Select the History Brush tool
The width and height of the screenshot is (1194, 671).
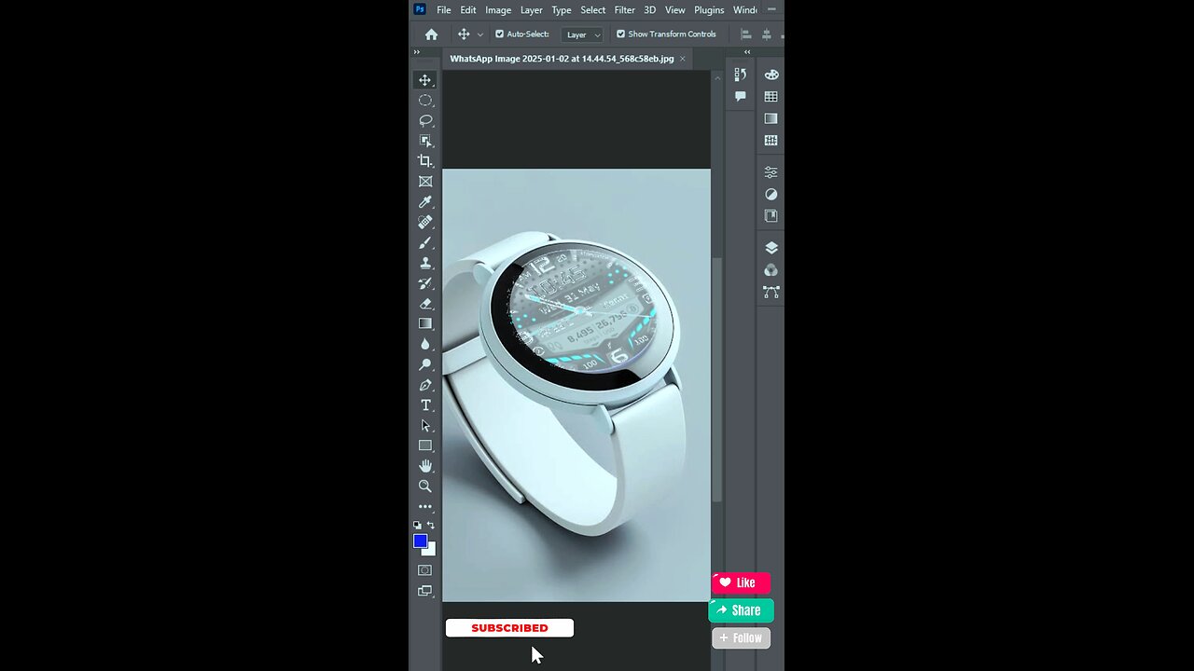425,283
